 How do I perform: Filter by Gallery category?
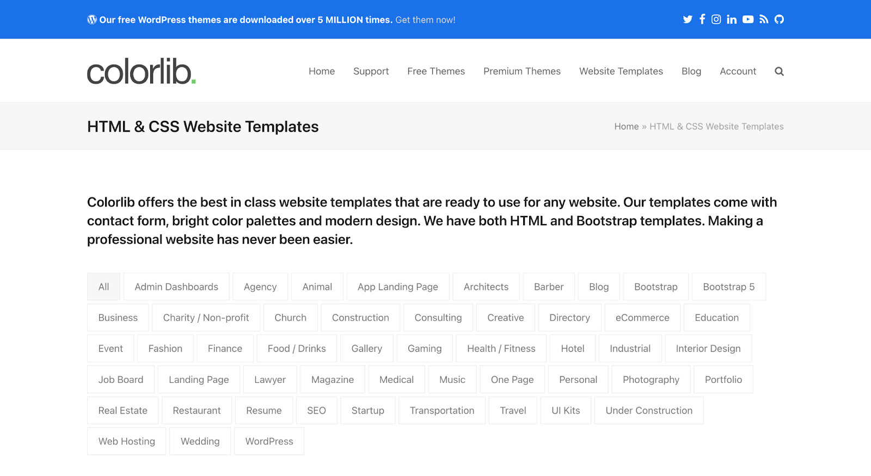tap(367, 349)
